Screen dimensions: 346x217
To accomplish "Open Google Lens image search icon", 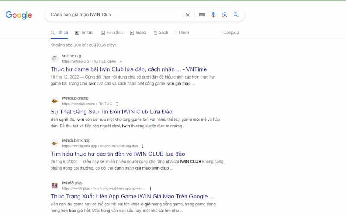I will pyautogui.click(x=225, y=15).
